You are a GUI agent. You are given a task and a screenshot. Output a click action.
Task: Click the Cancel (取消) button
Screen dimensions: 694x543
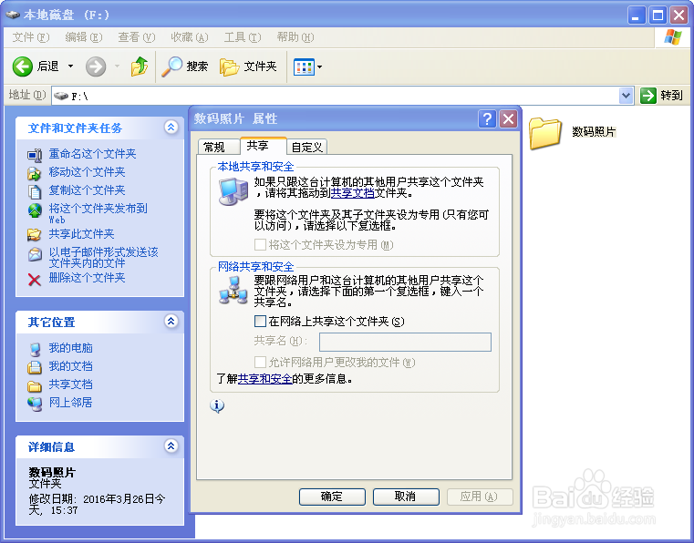pyautogui.click(x=406, y=497)
